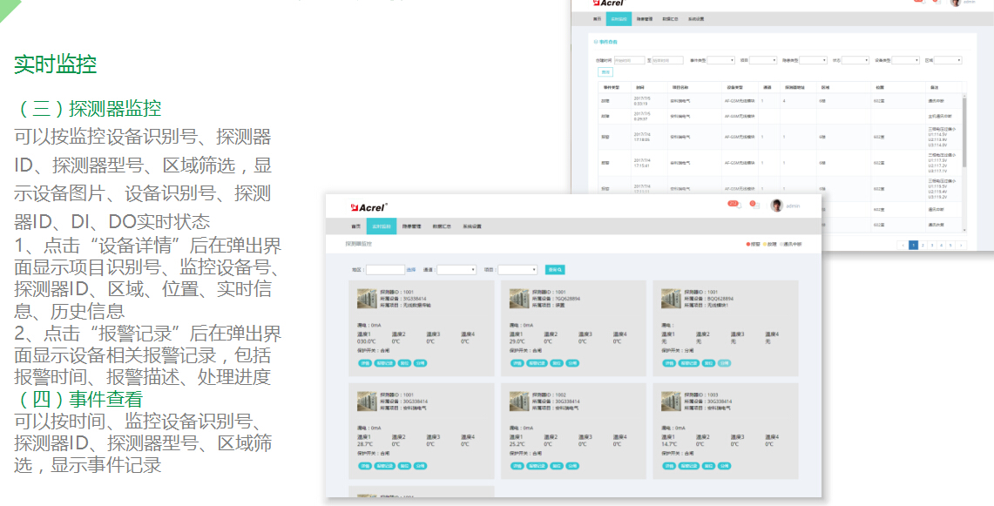994x506 pixels.
Task: Click the Acrel logo in the detector monitoring window
Action: [x=369, y=206]
